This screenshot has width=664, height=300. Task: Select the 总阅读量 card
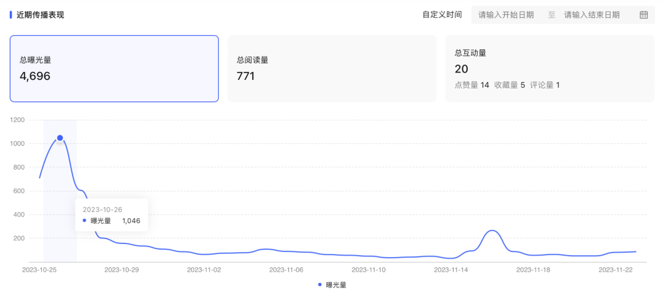332,68
